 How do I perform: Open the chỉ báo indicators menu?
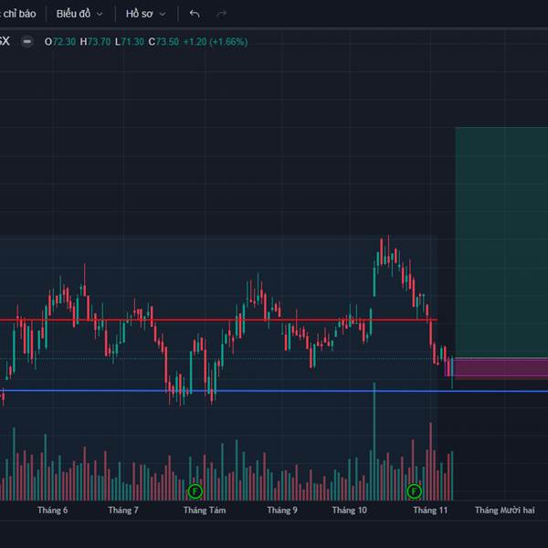click(x=18, y=14)
